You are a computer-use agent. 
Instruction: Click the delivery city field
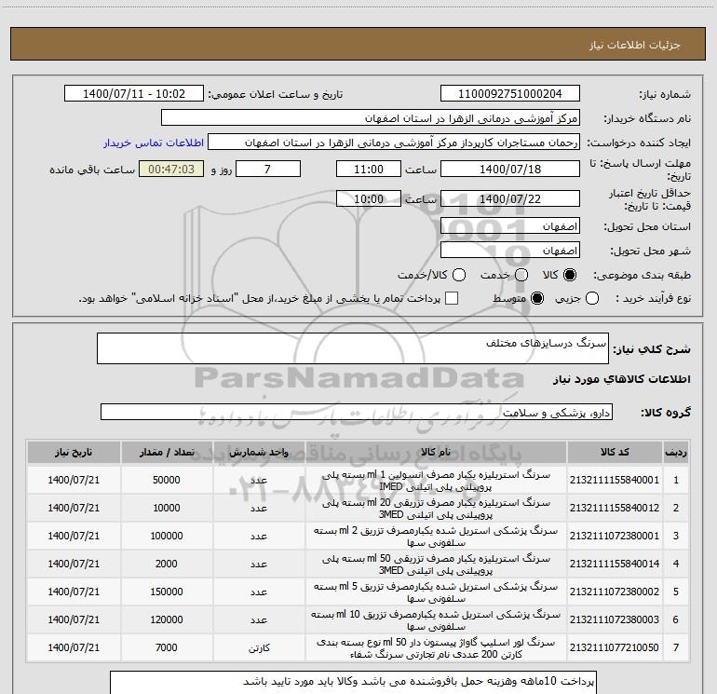click(510, 251)
